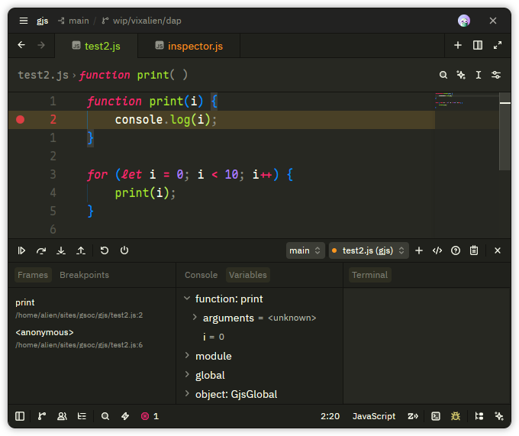Select the Terminal tab
Image resolution: width=519 pixels, height=436 pixels.
(x=369, y=275)
